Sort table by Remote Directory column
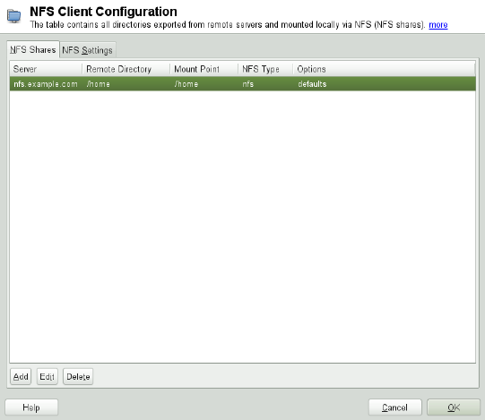This screenshot has height=420, width=485. [126, 69]
